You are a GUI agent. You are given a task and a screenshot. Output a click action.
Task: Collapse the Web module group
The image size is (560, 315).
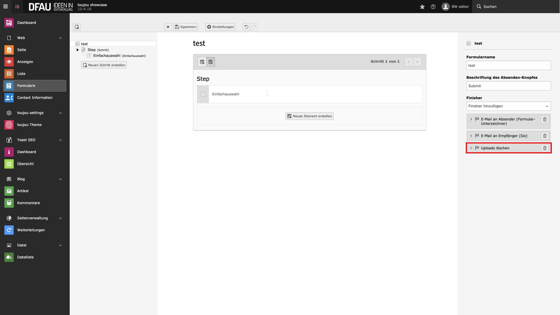click(x=60, y=38)
